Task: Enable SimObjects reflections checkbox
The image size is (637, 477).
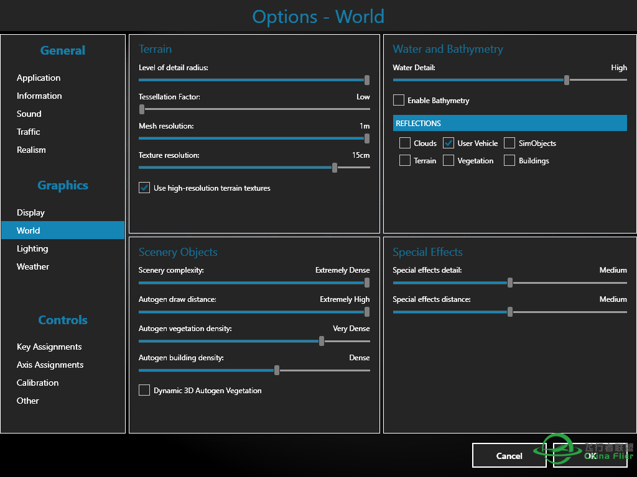Action: [x=509, y=143]
